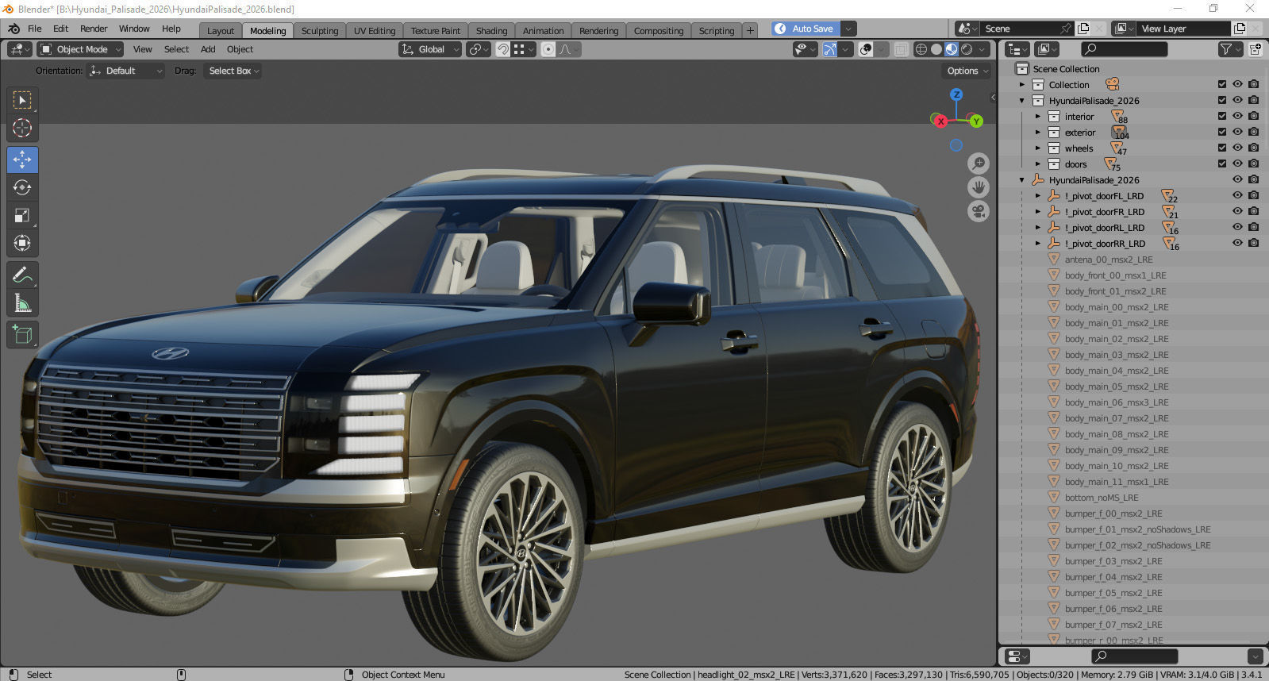Uncheck the interior collection checkbox

click(x=1222, y=117)
